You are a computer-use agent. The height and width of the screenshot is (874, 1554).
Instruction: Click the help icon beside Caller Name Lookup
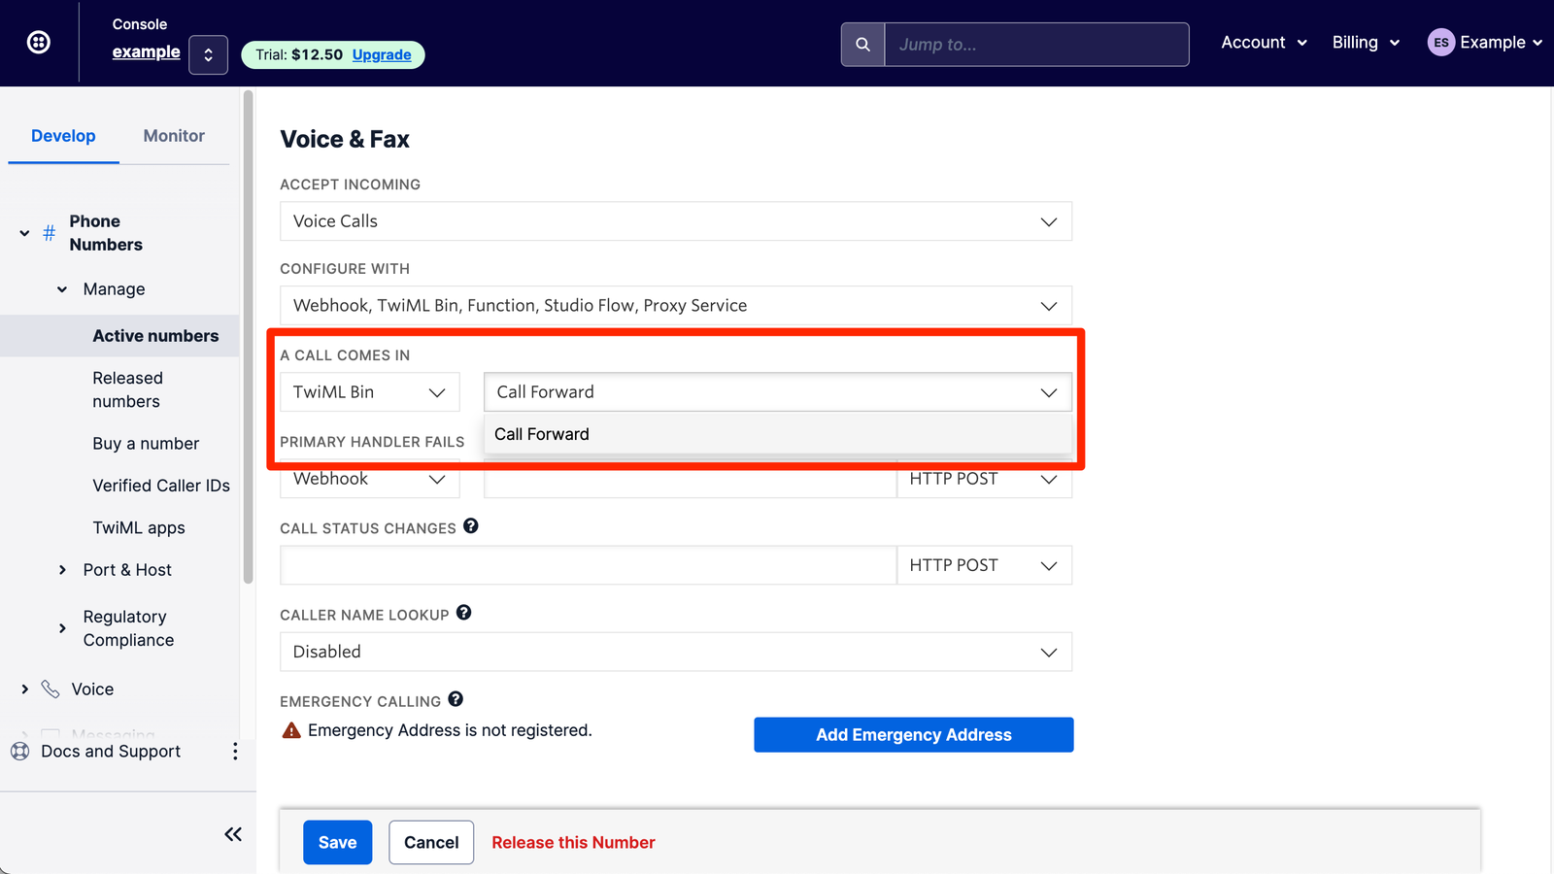coord(463,612)
